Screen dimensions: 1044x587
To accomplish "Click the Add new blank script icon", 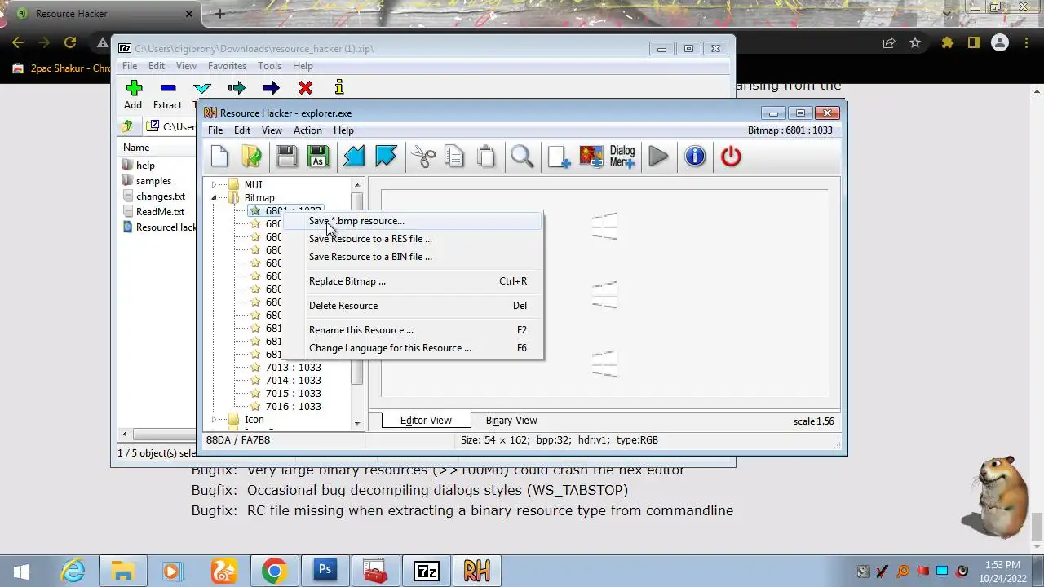I will coord(559,156).
